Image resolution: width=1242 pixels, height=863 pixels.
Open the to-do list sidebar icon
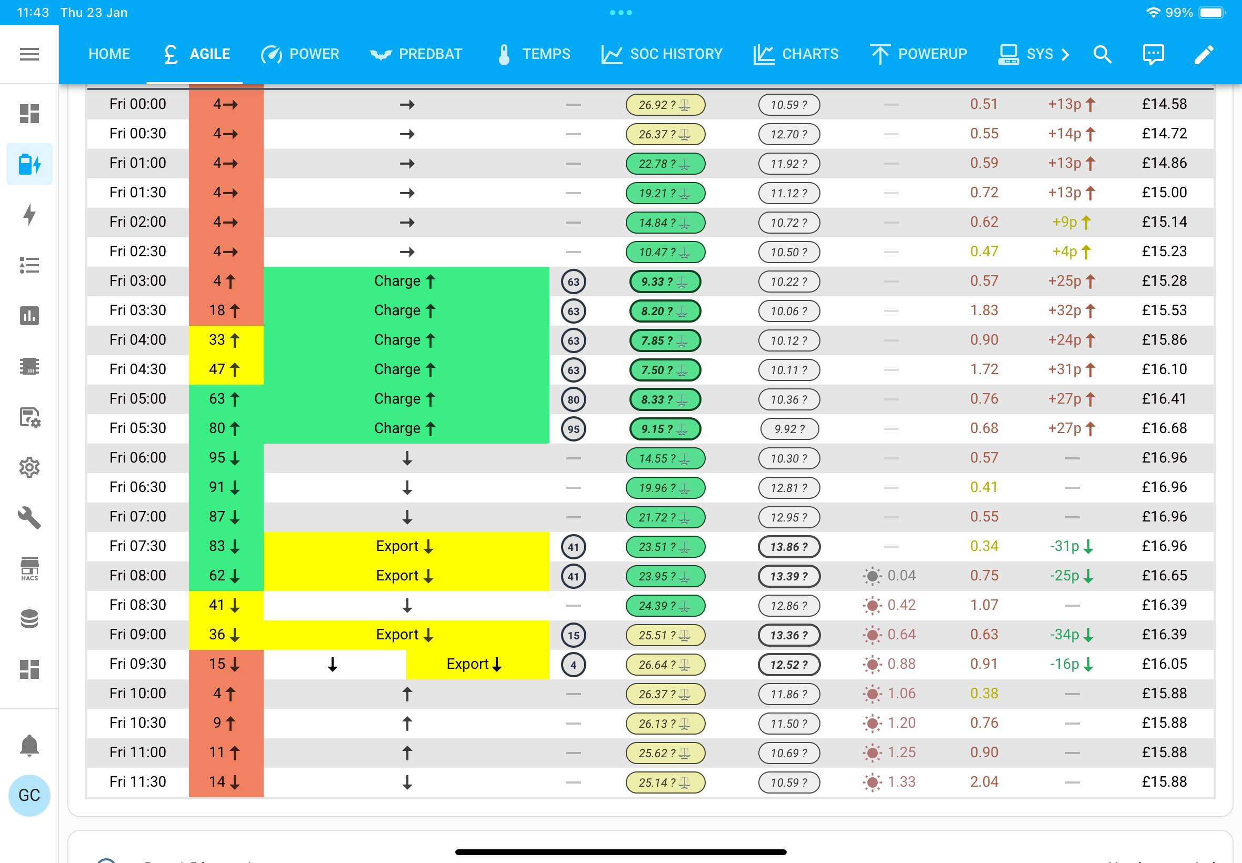[29, 265]
